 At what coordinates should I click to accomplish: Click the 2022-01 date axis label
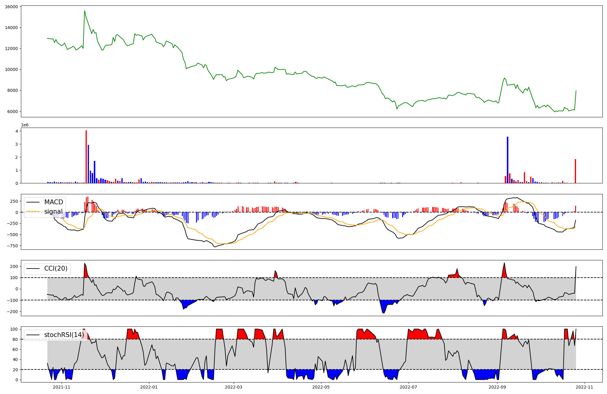(149, 387)
